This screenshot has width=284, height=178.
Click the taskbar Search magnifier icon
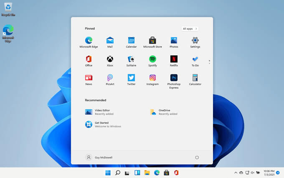click(118, 173)
